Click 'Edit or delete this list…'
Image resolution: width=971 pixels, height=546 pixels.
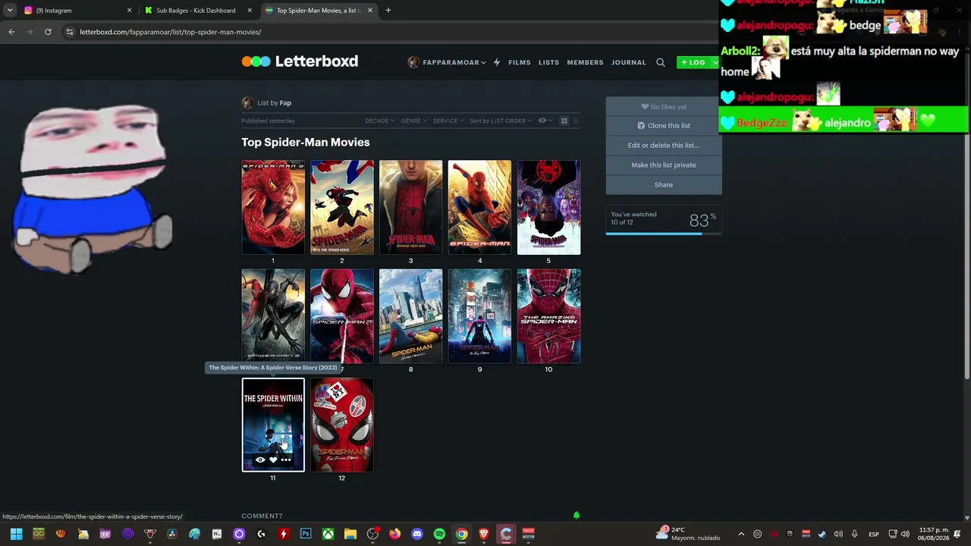click(x=664, y=146)
